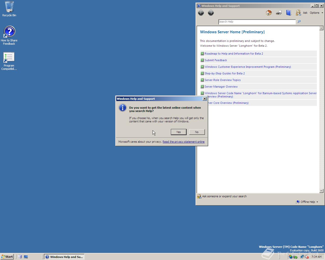Open the Submit Feedback topic
This screenshot has width=325, height=260.
(216, 60)
